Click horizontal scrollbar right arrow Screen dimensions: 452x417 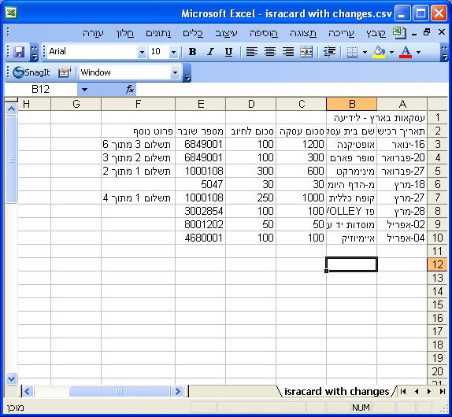(x=178, y=391)
